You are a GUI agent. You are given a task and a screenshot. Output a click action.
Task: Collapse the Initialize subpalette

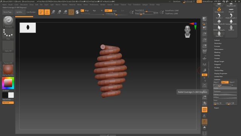click(217, 80)
